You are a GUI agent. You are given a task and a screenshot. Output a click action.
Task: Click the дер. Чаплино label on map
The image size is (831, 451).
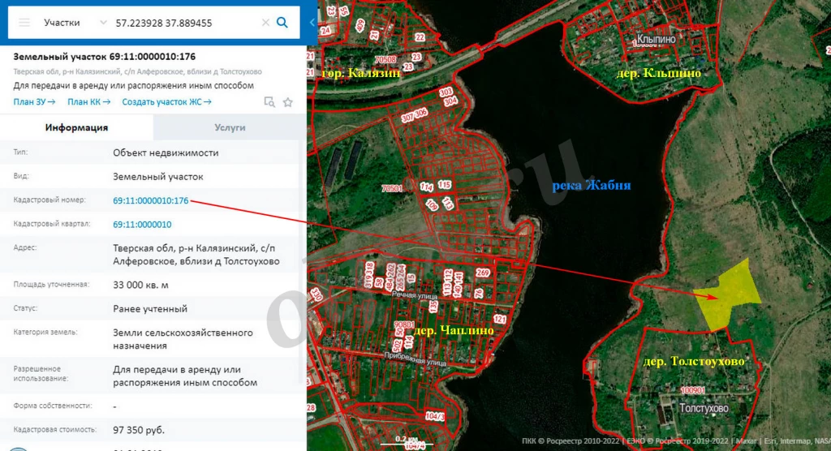[449, 331]
